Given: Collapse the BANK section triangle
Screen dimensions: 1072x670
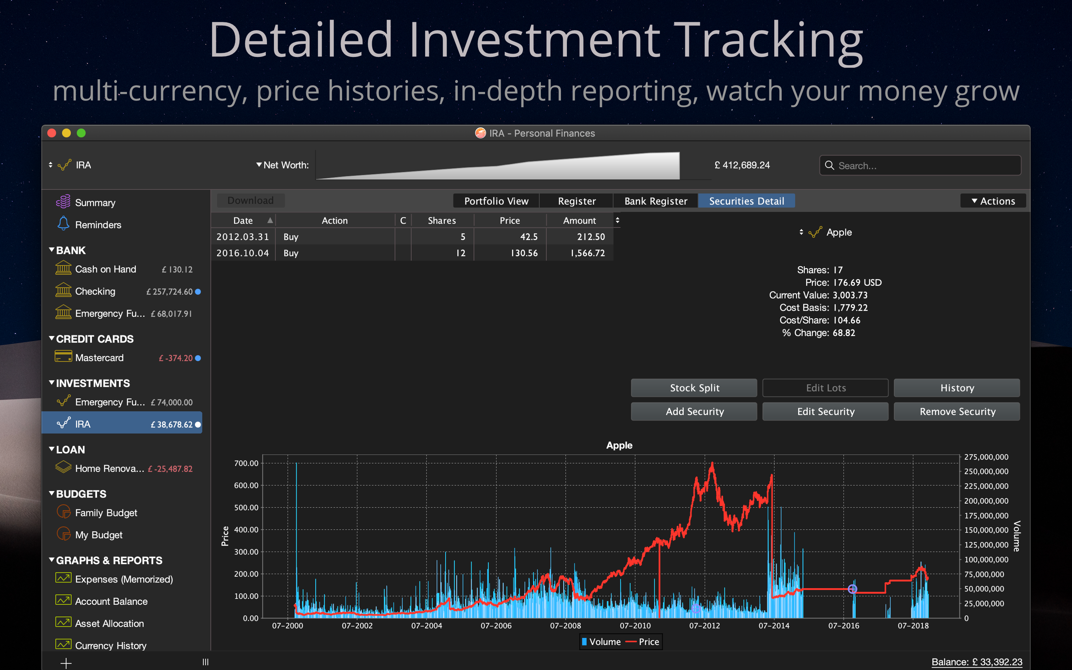Looking at the screenshot, I should coord(51,250).
